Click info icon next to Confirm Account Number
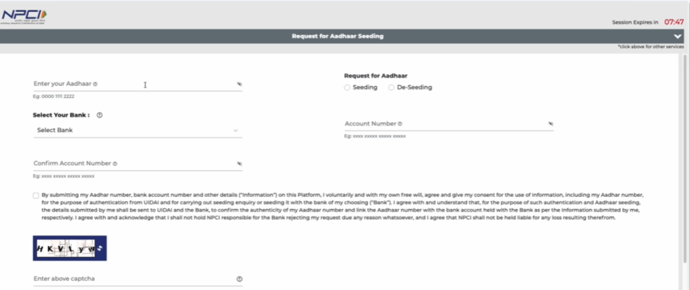This screenshot has width=690, height=290. pos(115,163)
